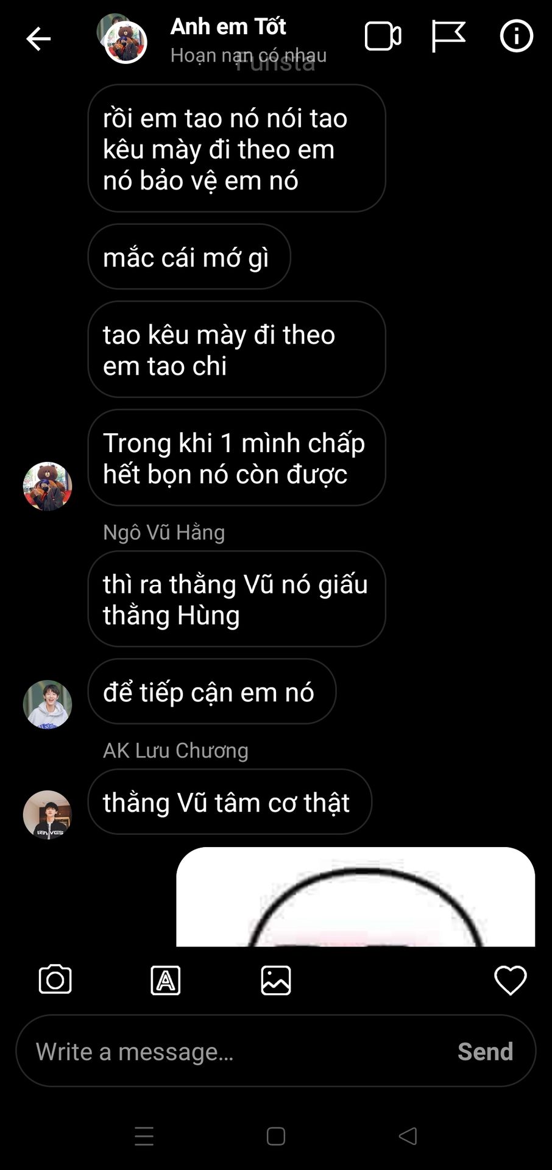Select the message "mắc cái mớ gì"
Screen dimensions: 552x1170
(189, 257)
